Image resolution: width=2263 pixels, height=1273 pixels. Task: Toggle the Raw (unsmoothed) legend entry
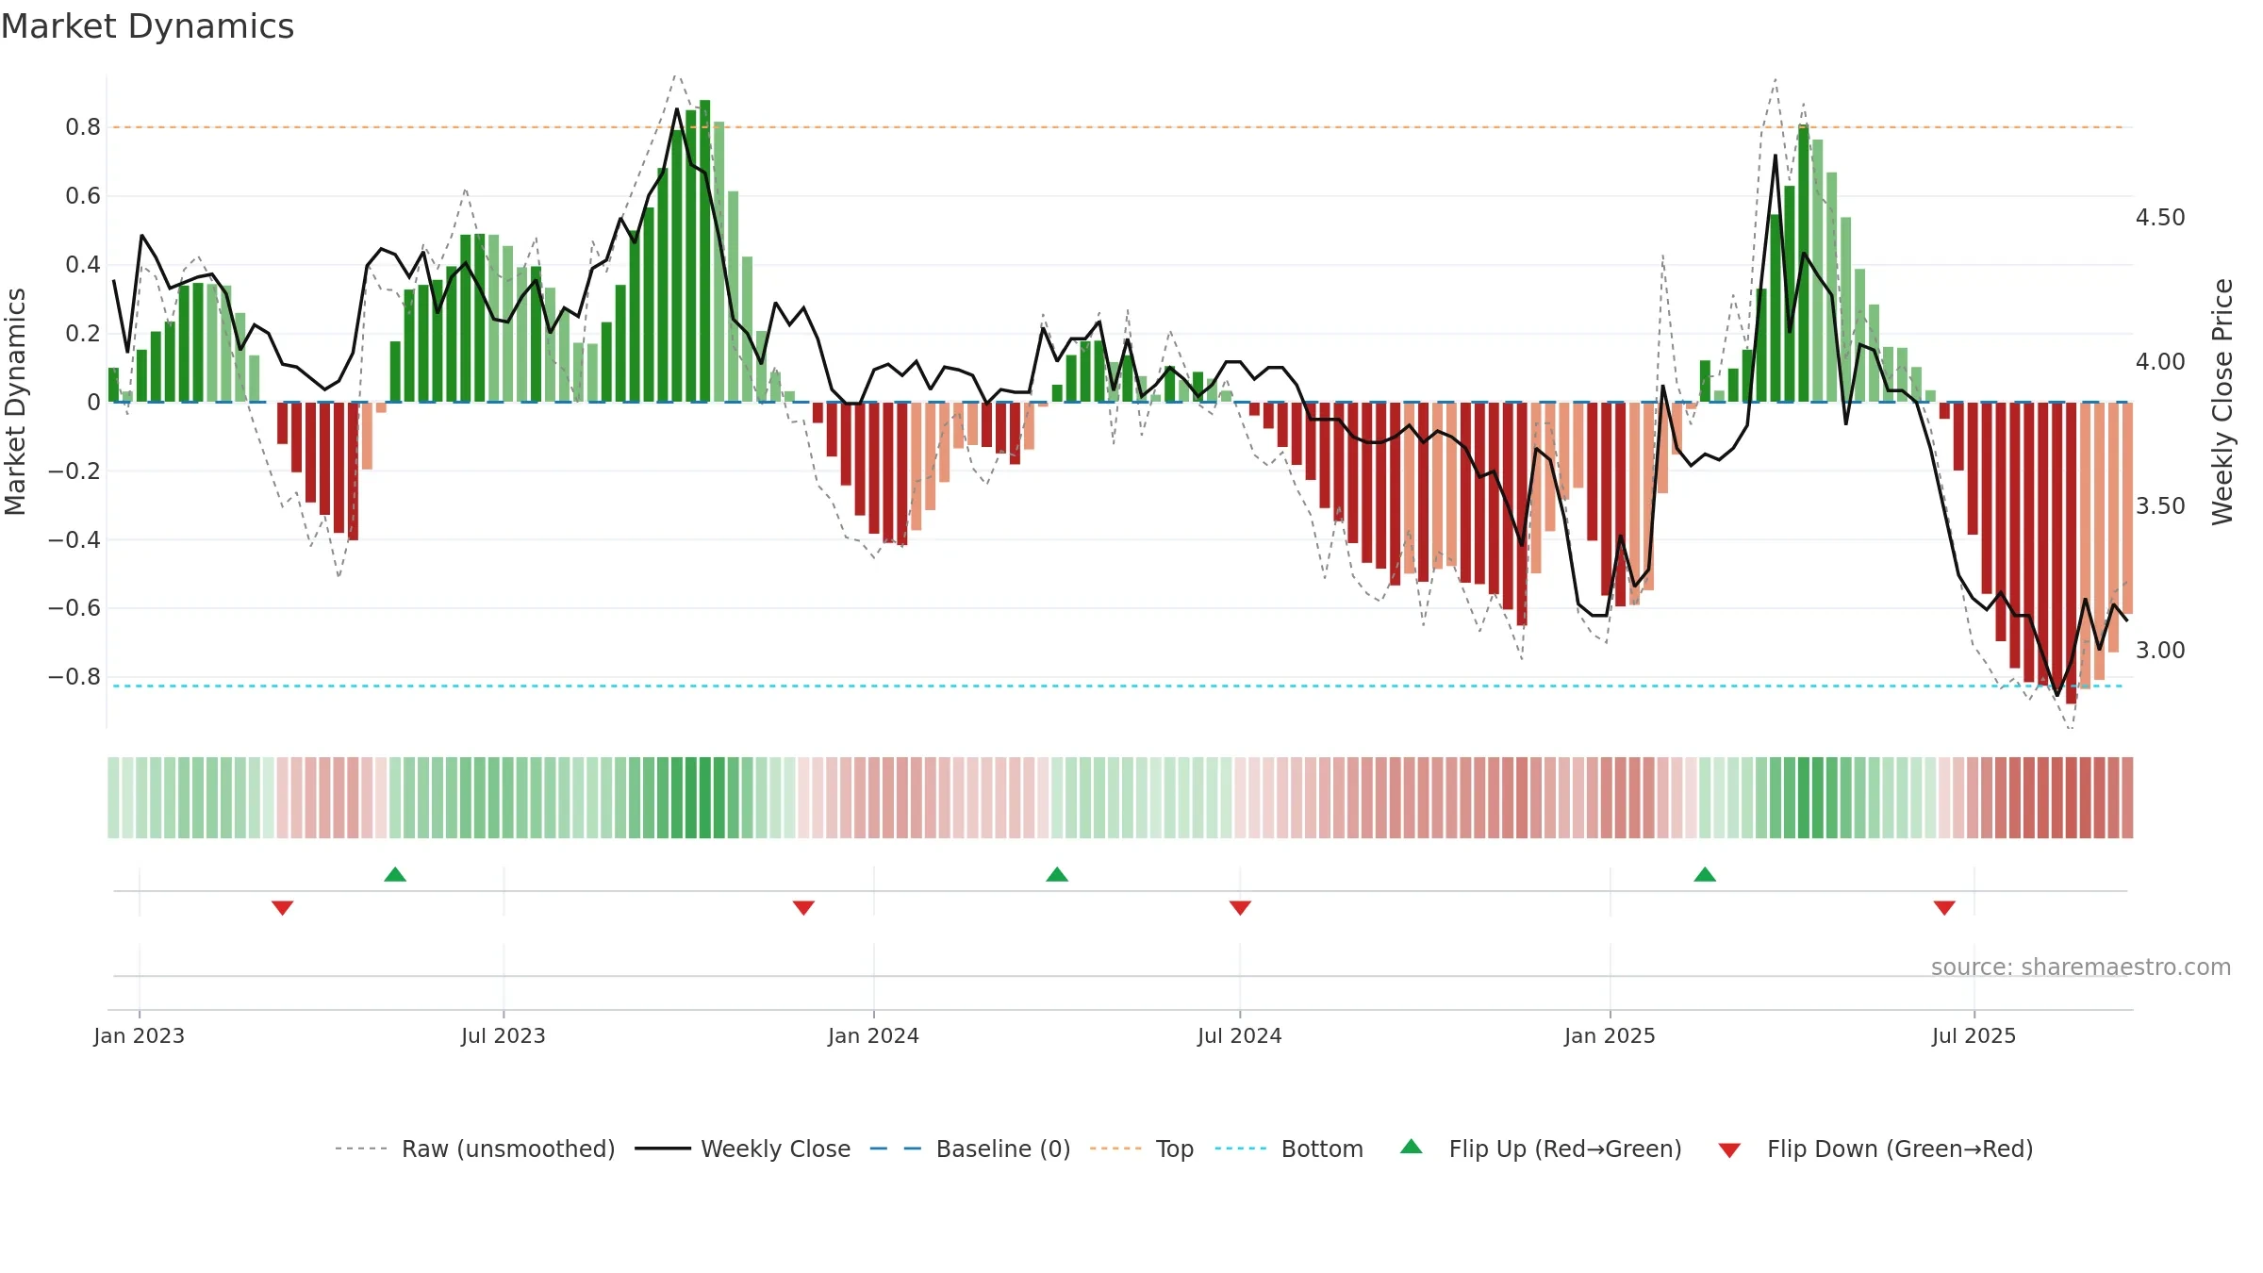(475, 1149)
